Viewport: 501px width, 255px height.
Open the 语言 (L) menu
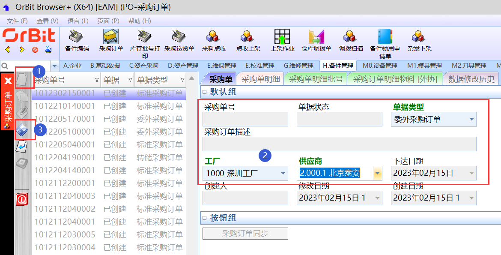click(x=78, y=21)
